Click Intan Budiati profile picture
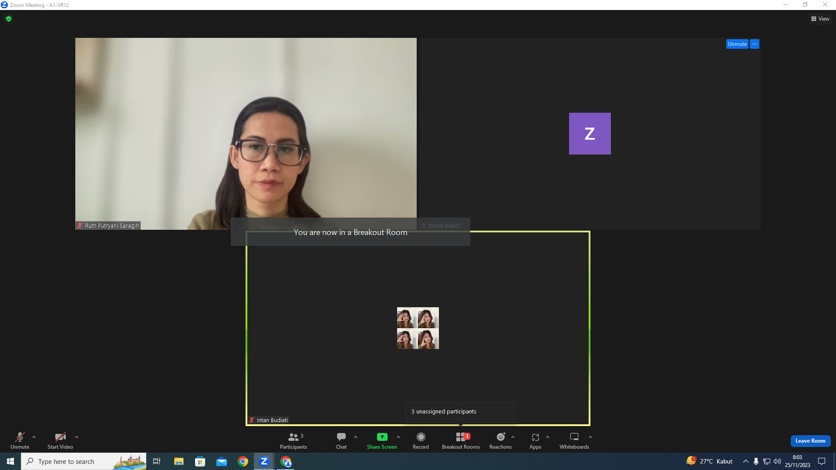The width and height of the screenshot is (836, 470). [418, 328]
